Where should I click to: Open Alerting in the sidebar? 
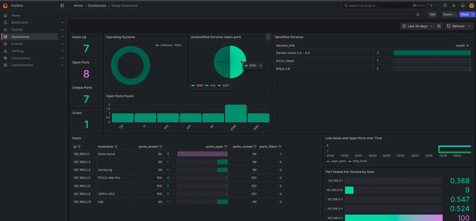coord(17,51)
